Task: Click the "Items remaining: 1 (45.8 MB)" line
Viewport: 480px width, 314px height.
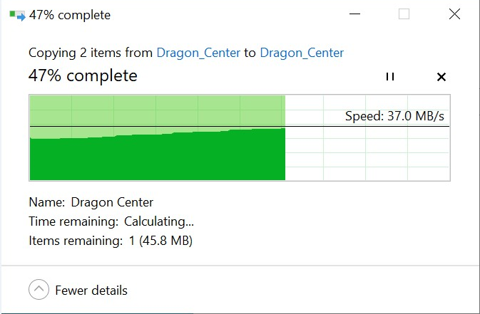Action: click(111, 241)
